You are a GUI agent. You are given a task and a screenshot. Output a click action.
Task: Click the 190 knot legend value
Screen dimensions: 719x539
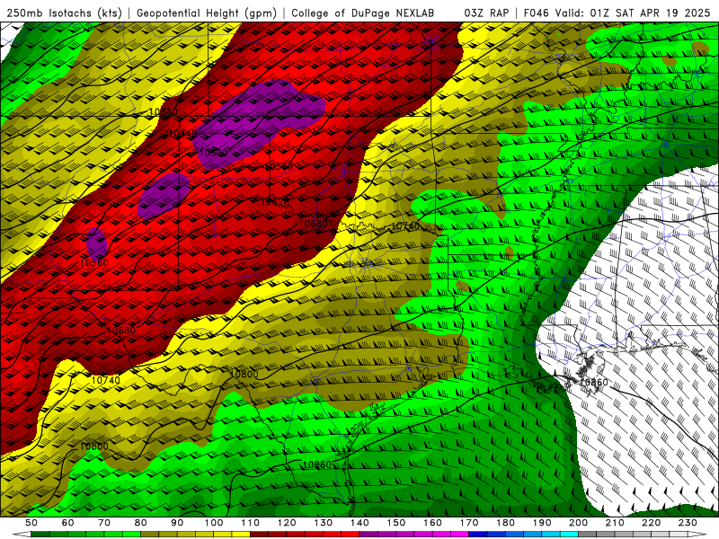point(542,523)
